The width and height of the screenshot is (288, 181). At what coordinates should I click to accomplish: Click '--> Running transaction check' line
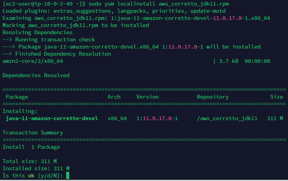(x=49, y=40)
